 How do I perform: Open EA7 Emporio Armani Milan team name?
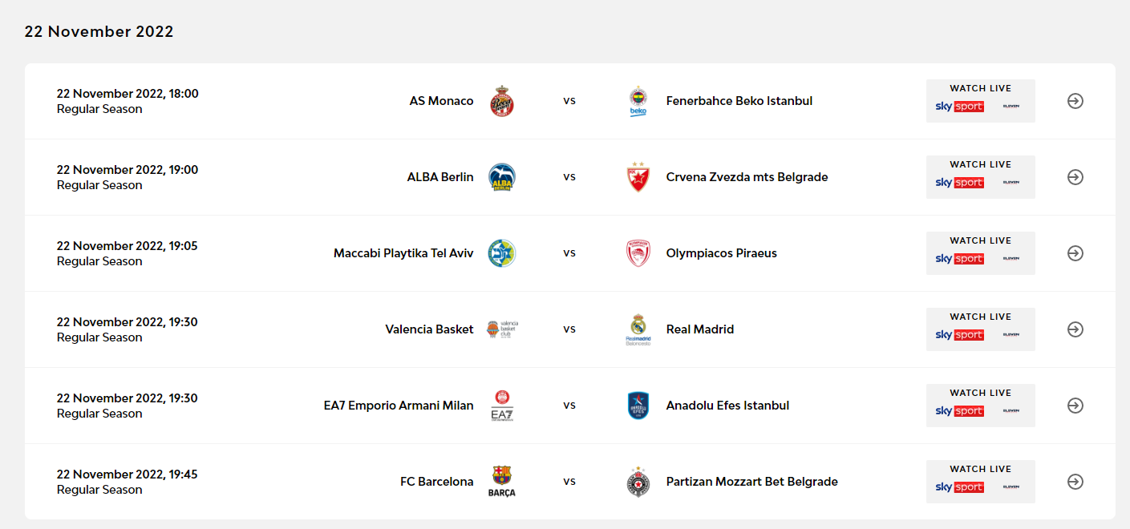(x=399, y=406)
